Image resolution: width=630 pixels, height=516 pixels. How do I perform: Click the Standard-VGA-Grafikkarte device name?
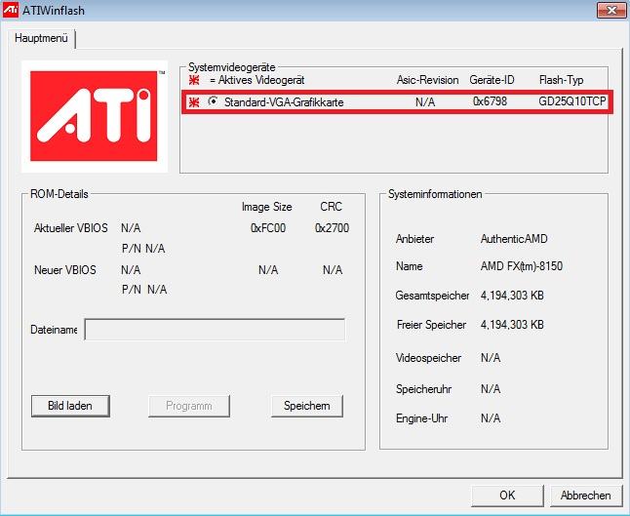click(284, 102)
